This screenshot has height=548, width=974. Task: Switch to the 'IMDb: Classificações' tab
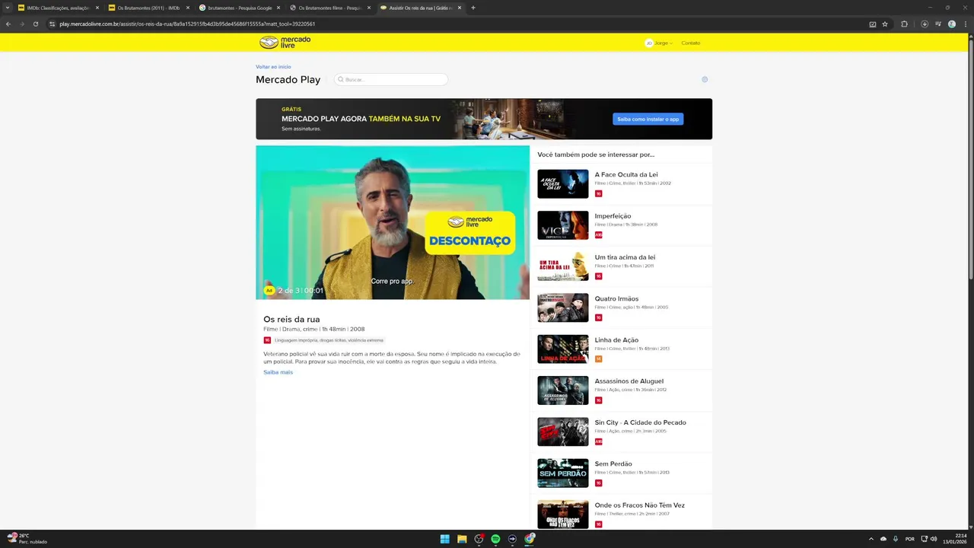pos(59,8)
